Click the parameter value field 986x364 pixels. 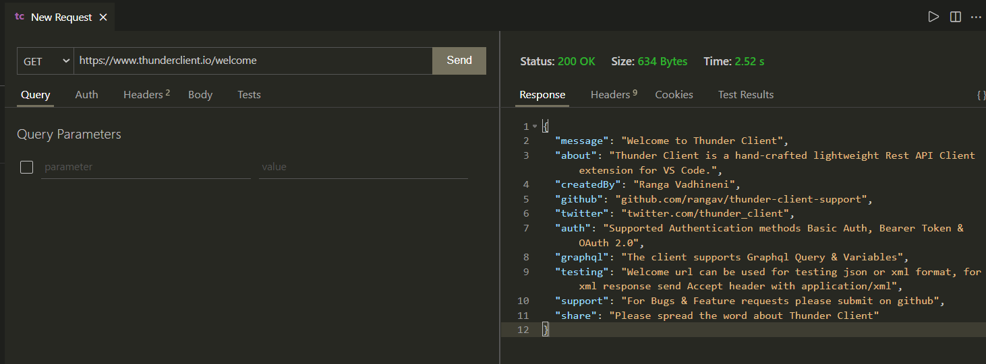364,167
